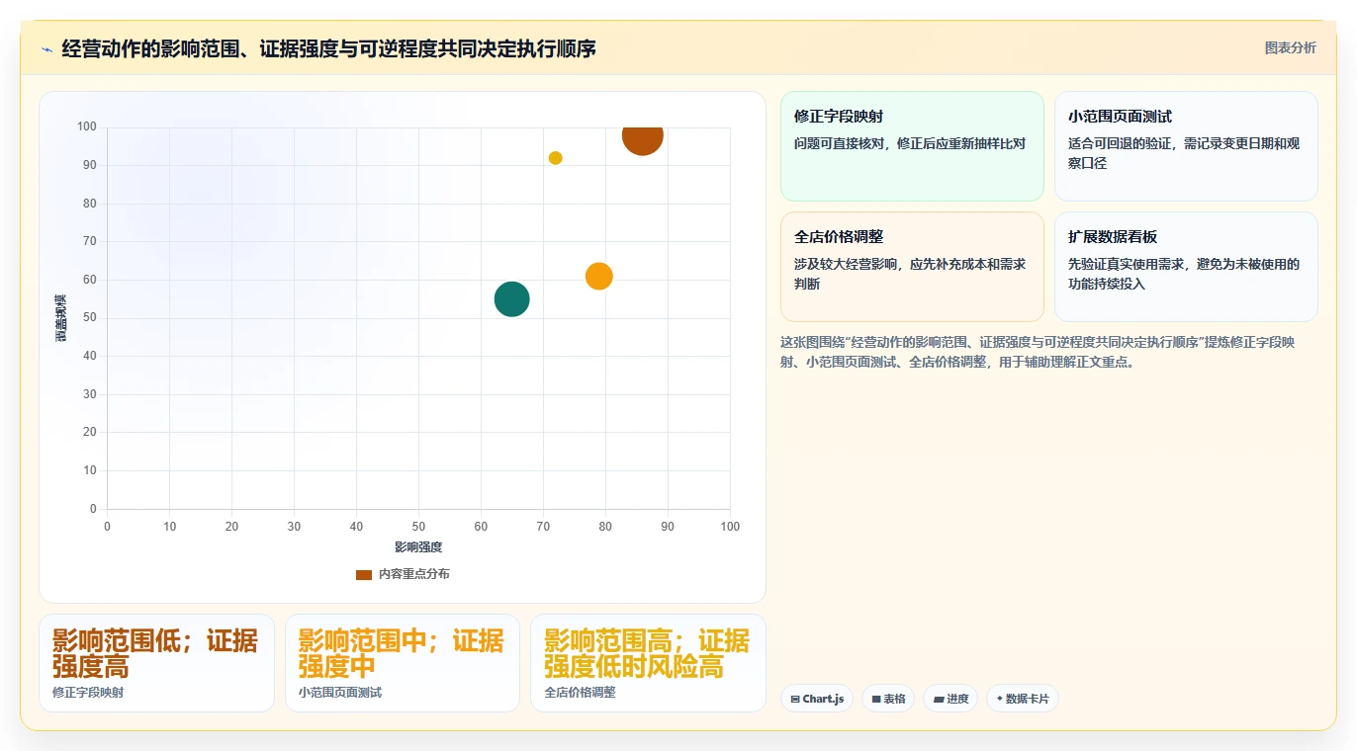
Task: Click the Chart.js tag
Action: (817, 699)
